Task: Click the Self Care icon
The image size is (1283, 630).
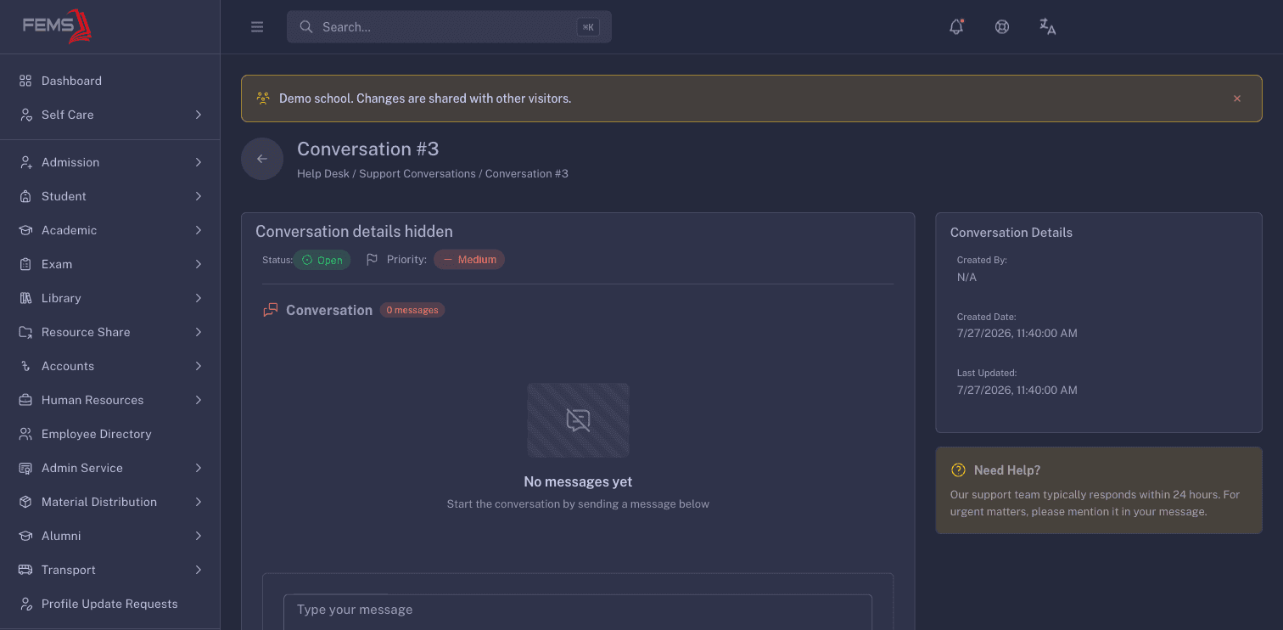Action: point(25,115)
